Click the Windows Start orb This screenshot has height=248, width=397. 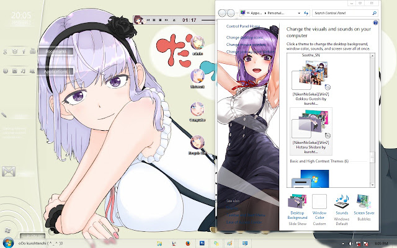click(8, 243)
